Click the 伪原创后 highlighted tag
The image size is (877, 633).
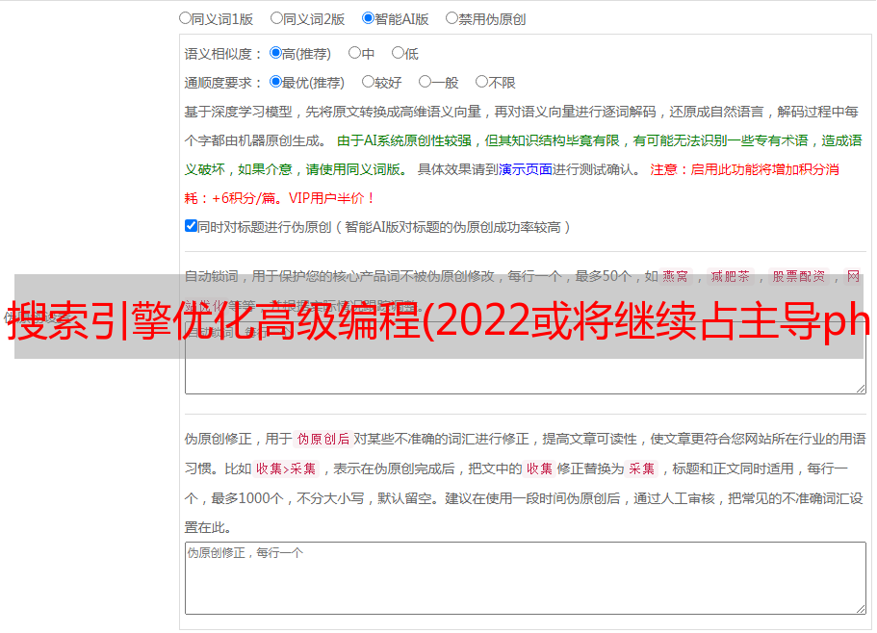tap(323, 439)
